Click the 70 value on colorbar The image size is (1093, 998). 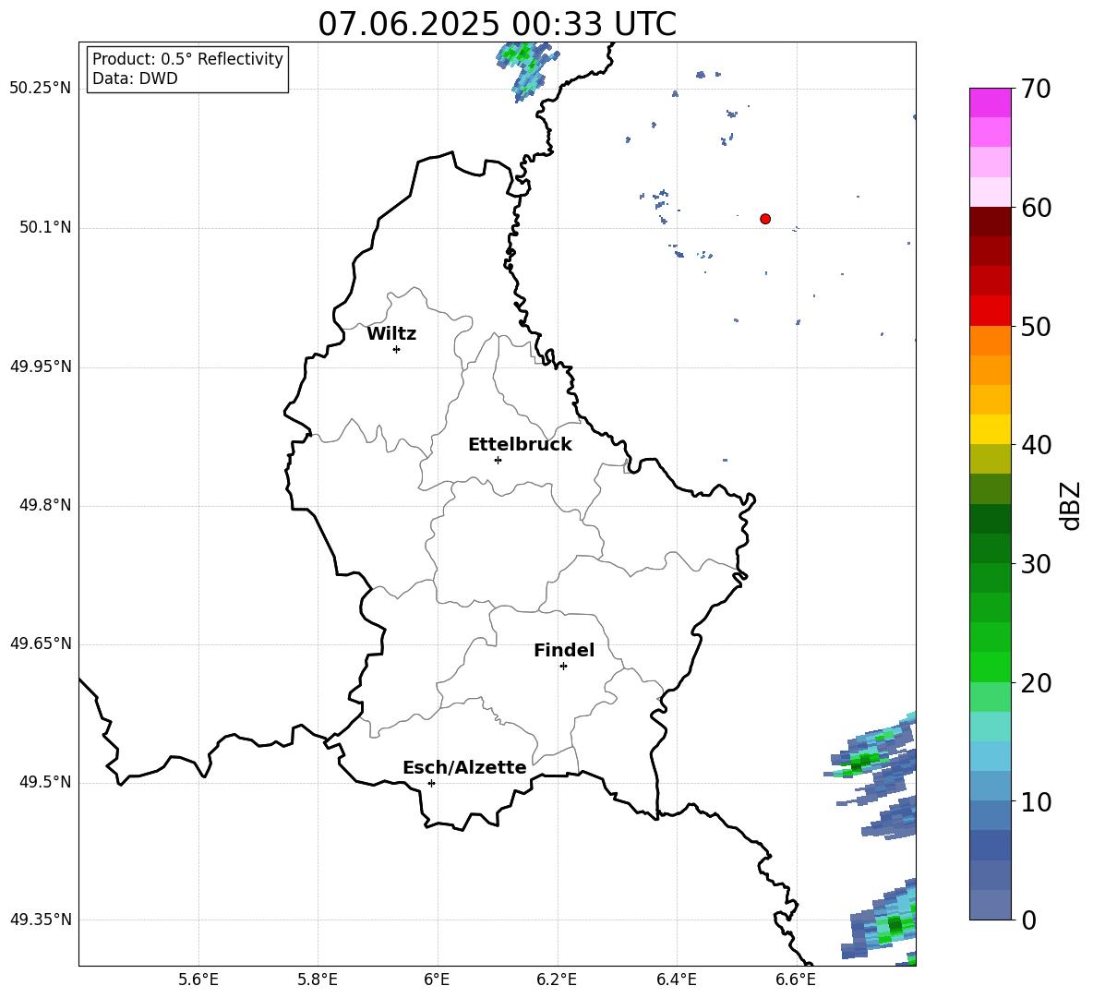(1036, 89)
